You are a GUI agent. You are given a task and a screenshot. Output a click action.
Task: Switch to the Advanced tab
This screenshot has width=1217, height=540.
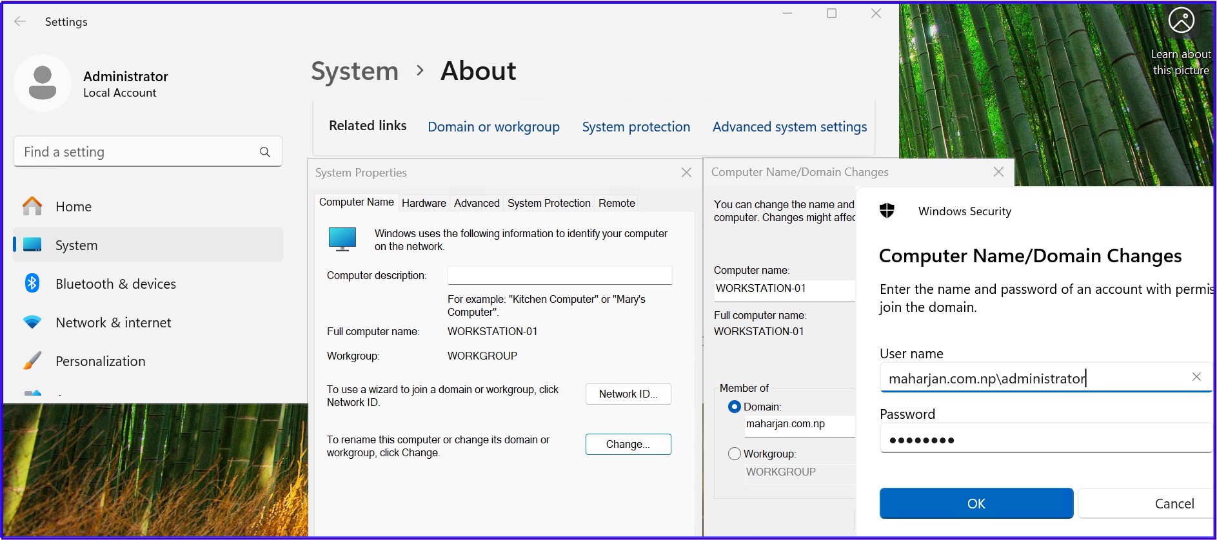point(477,204)
